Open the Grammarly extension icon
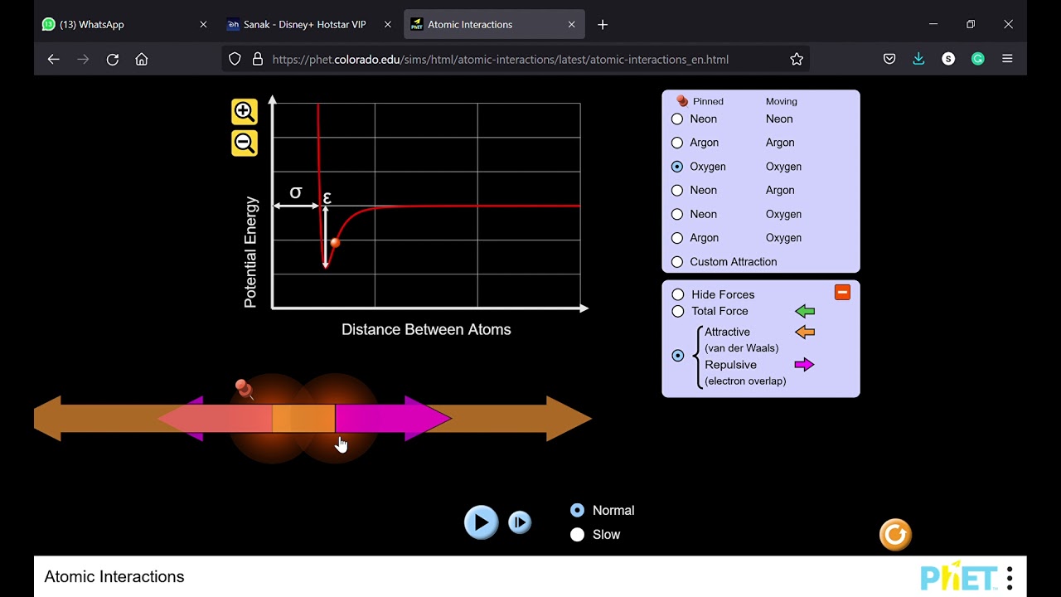 click(978, 60)
